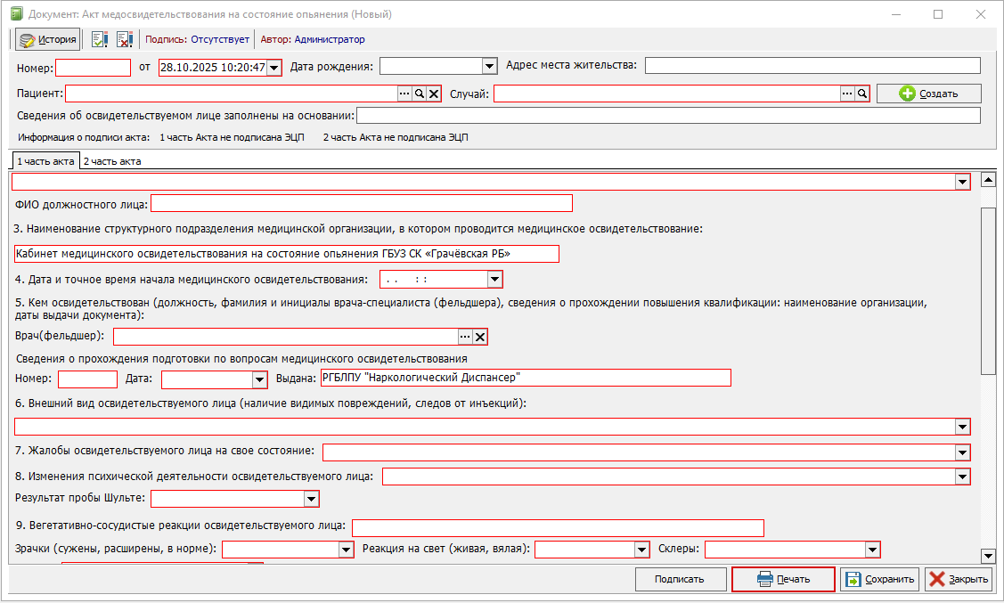Clear the Пациент field with X icon

pos(434,94)
